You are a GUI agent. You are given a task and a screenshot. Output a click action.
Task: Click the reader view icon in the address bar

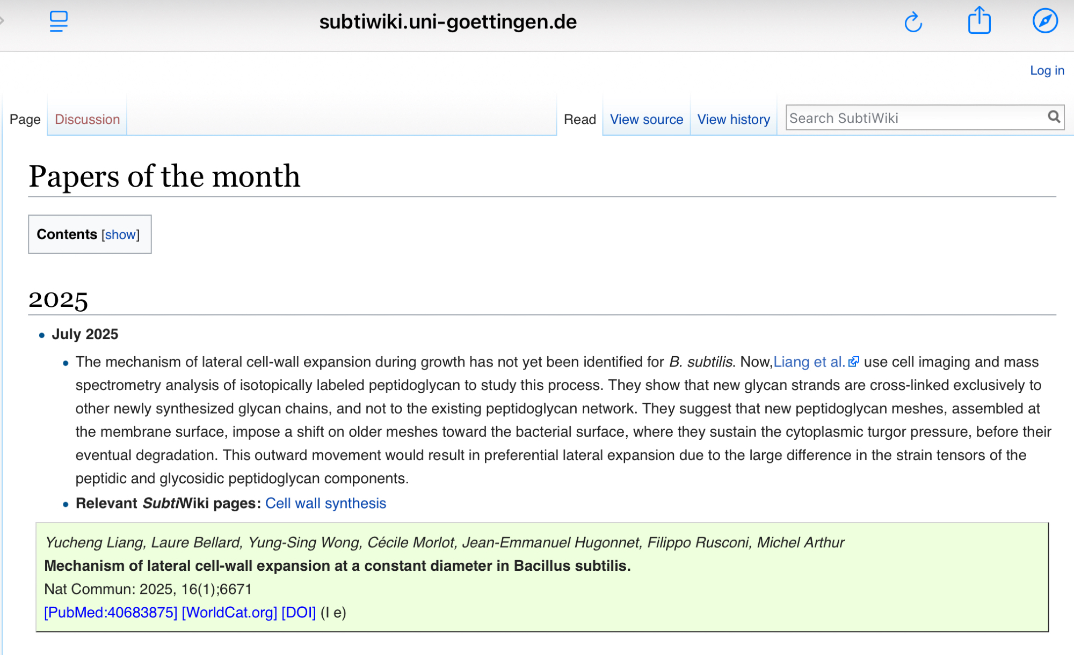coord(58,21)
